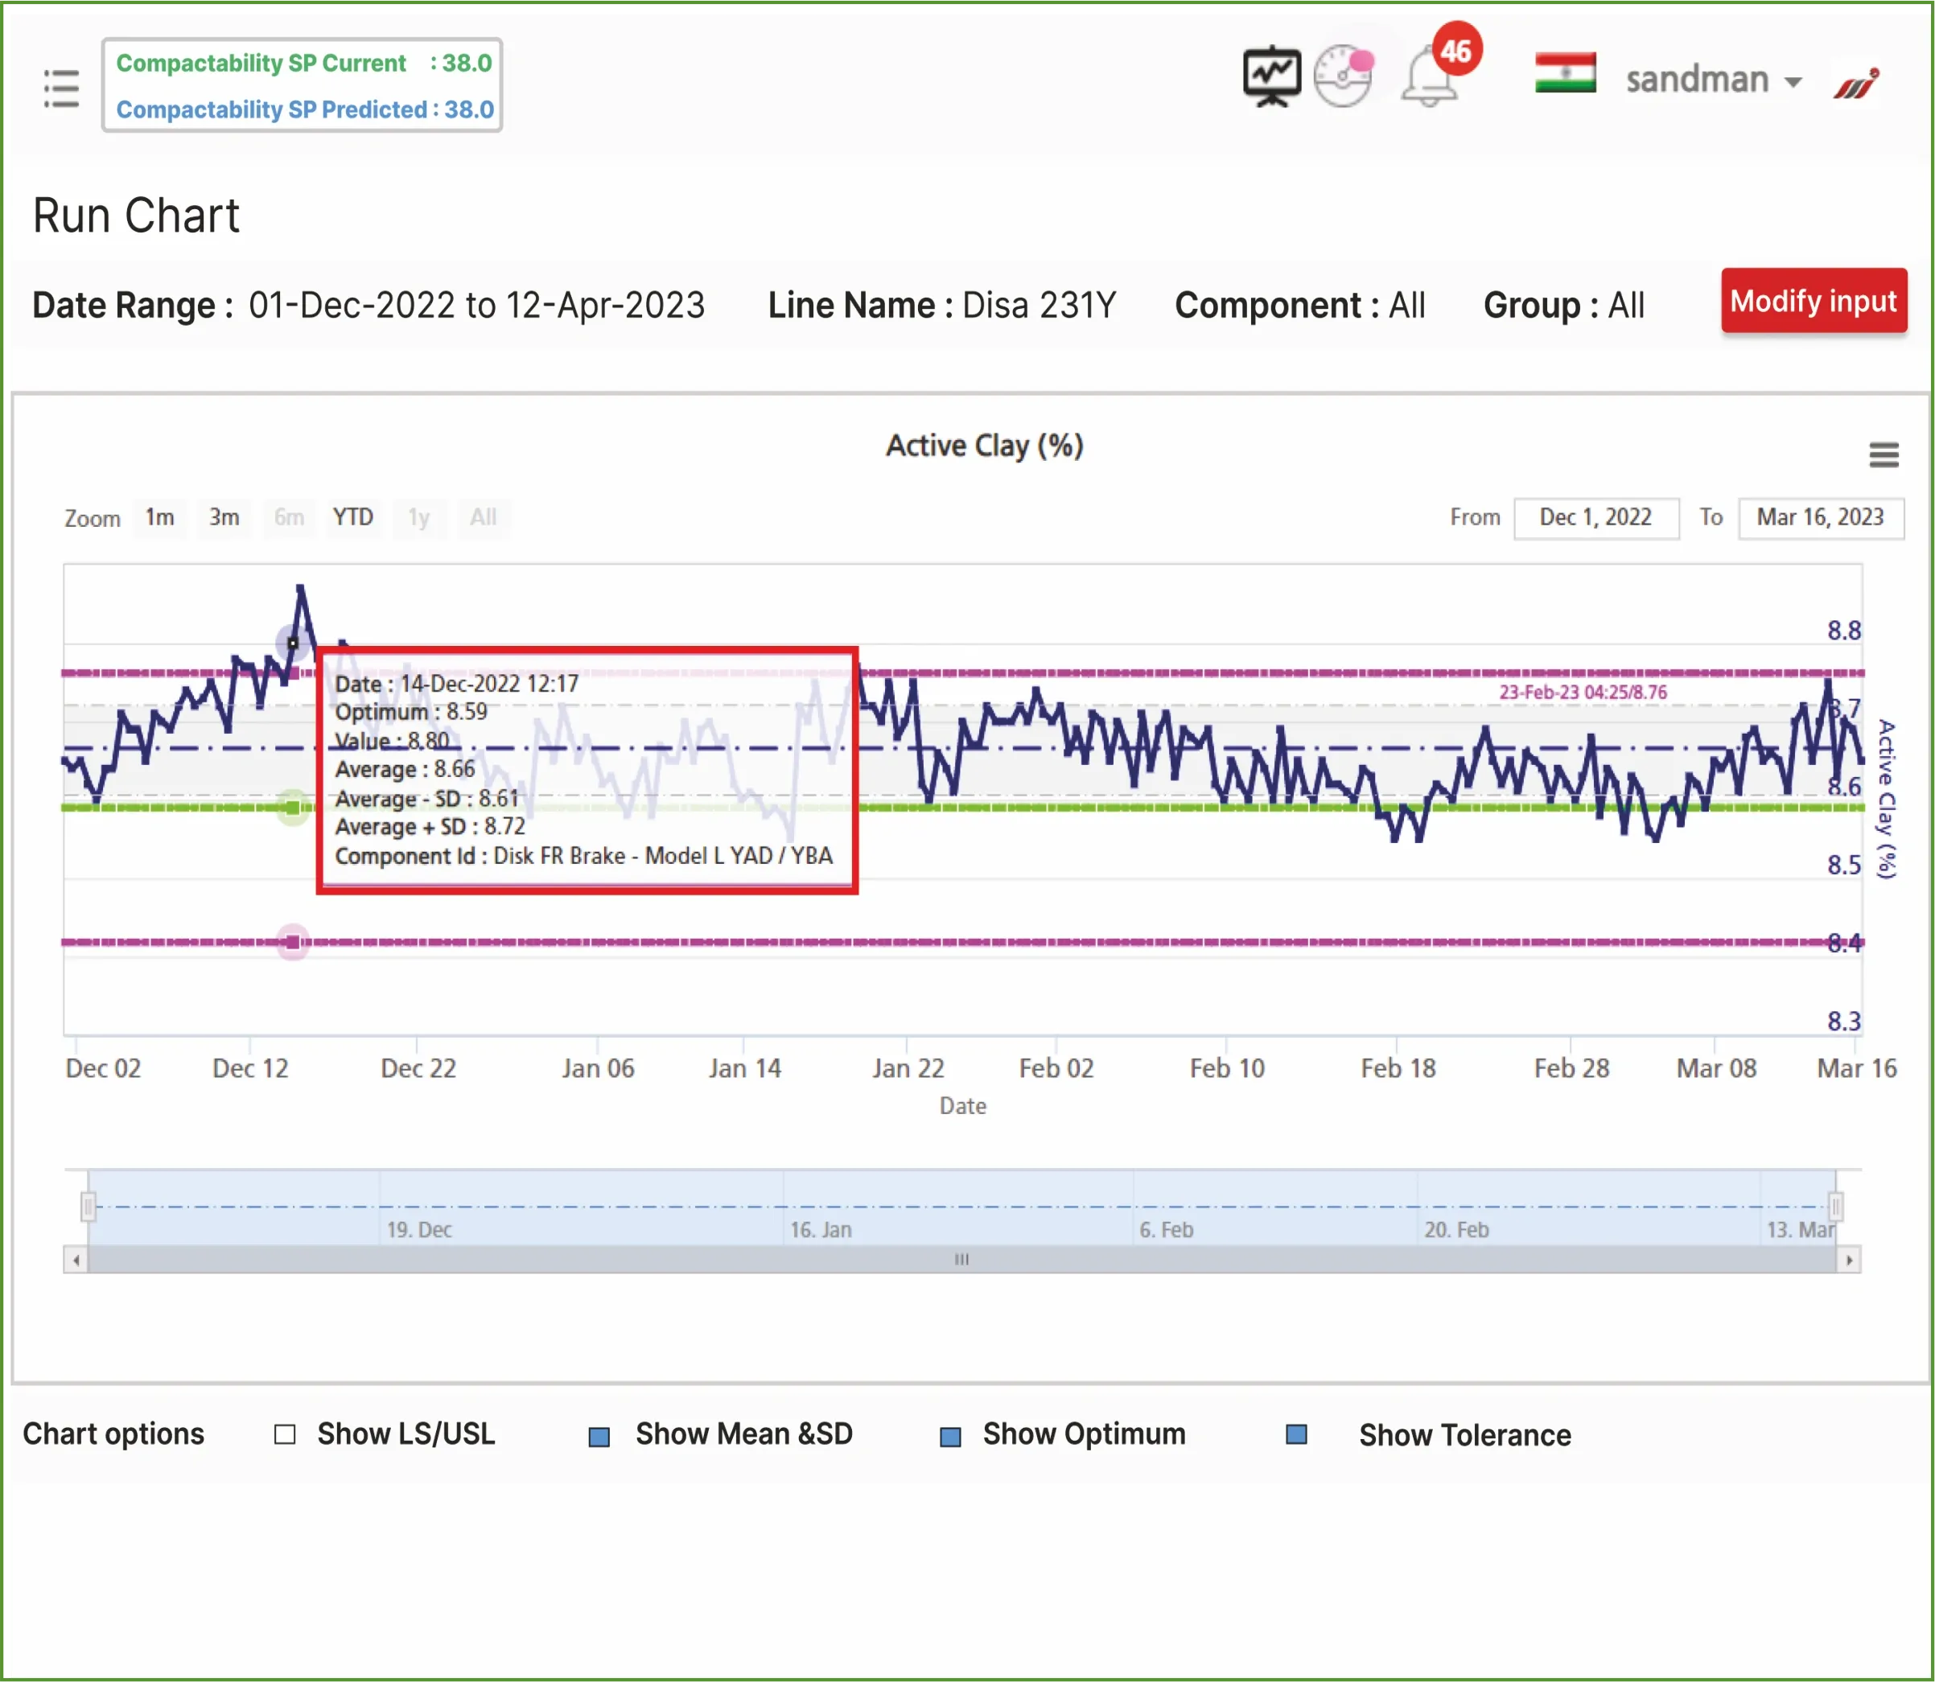Toggle the Show Mean &SD checkbox
Screen dimensions: 1935x1682
click(599, 1436)
